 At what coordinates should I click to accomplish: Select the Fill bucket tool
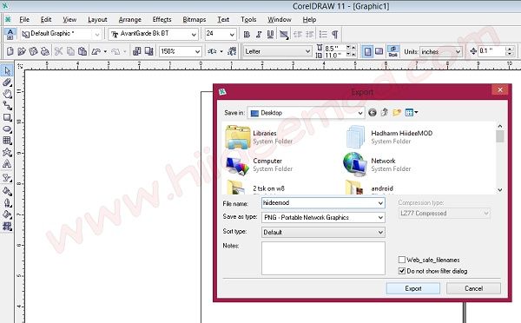pos(7,214)
